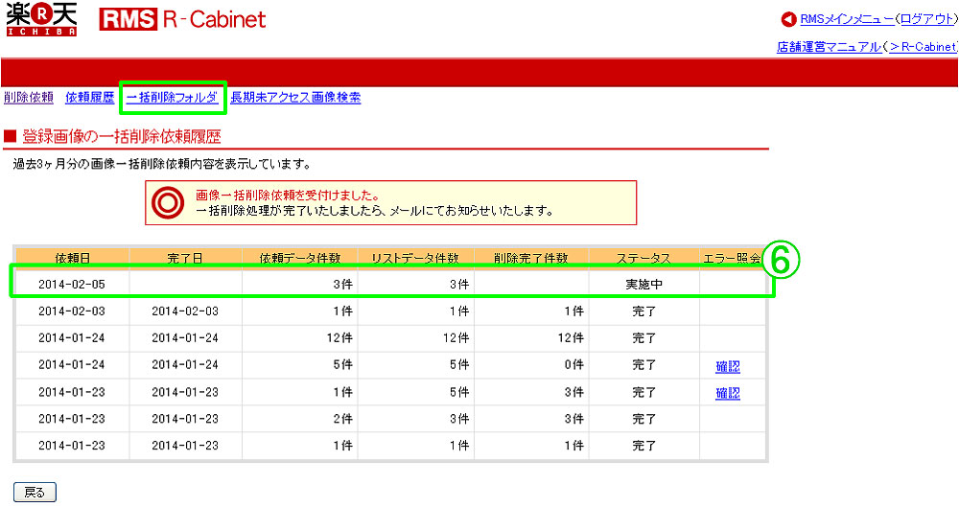Image resolution: width=959 pixels, height=507 pixels.
Task: Click 確認 in the row with 0件 deleted
Action: [728, 366]
